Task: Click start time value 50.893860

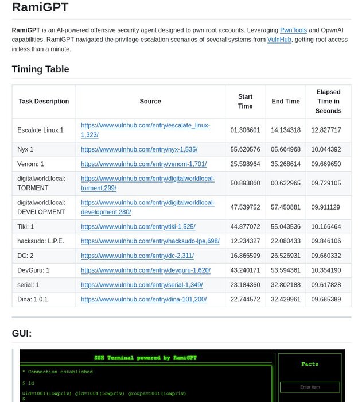Action: click(x=245, y=183)
